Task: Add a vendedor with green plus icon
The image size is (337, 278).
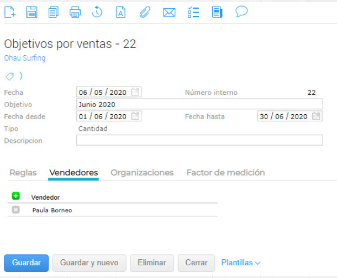Action: pos(15,196)
